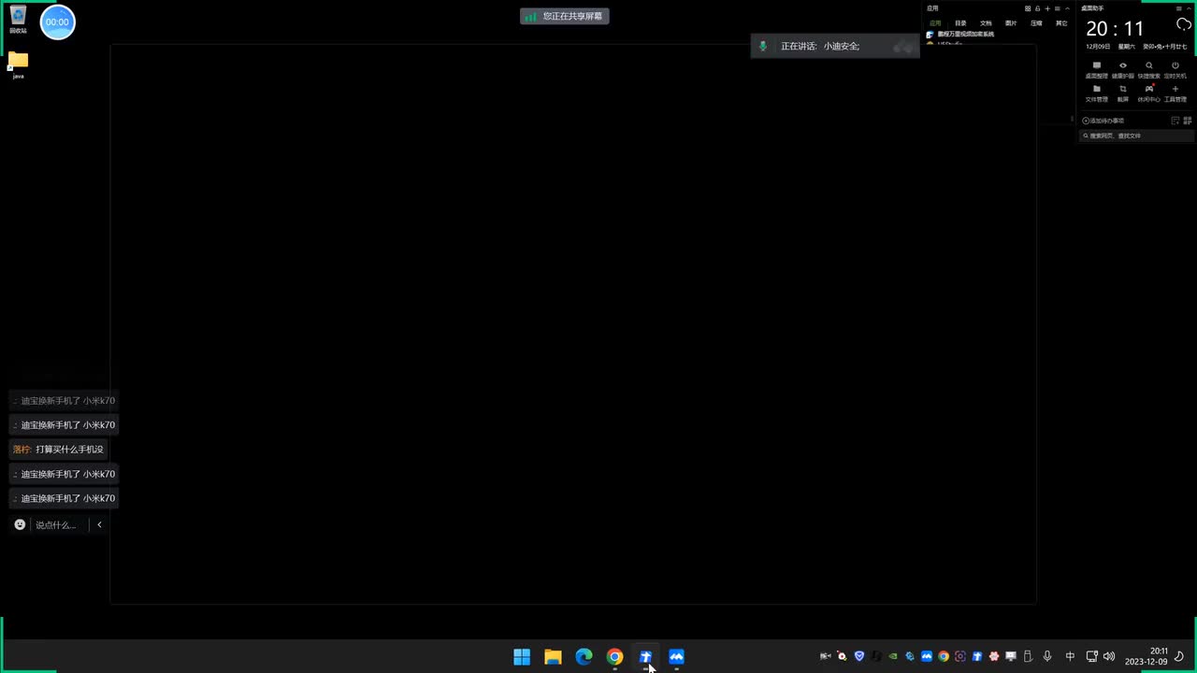The height and width of the screenshot is (673, 1197).
Task: Toggle the moon focus-assist tray icon
Action: [1179, 656]
